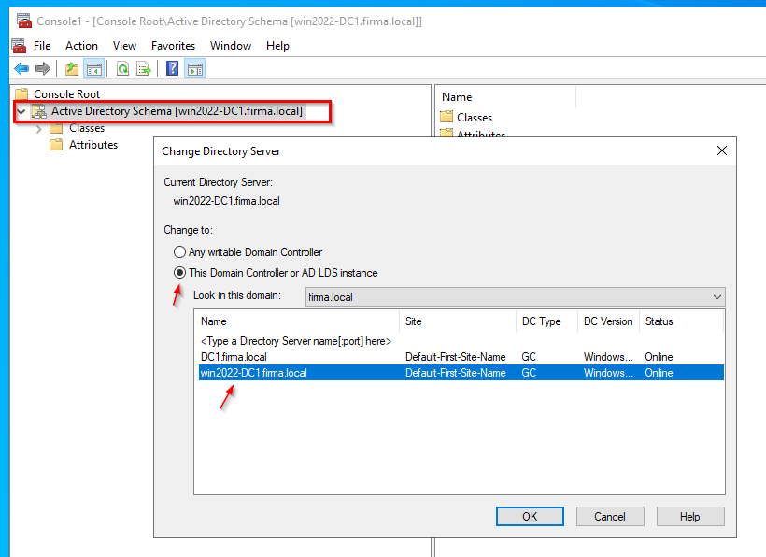This screenshot has width=766, height=557.
Task: Toggle Show/Hide Action Pane icon
Action: pyautogui.click(x=194, y=68)
